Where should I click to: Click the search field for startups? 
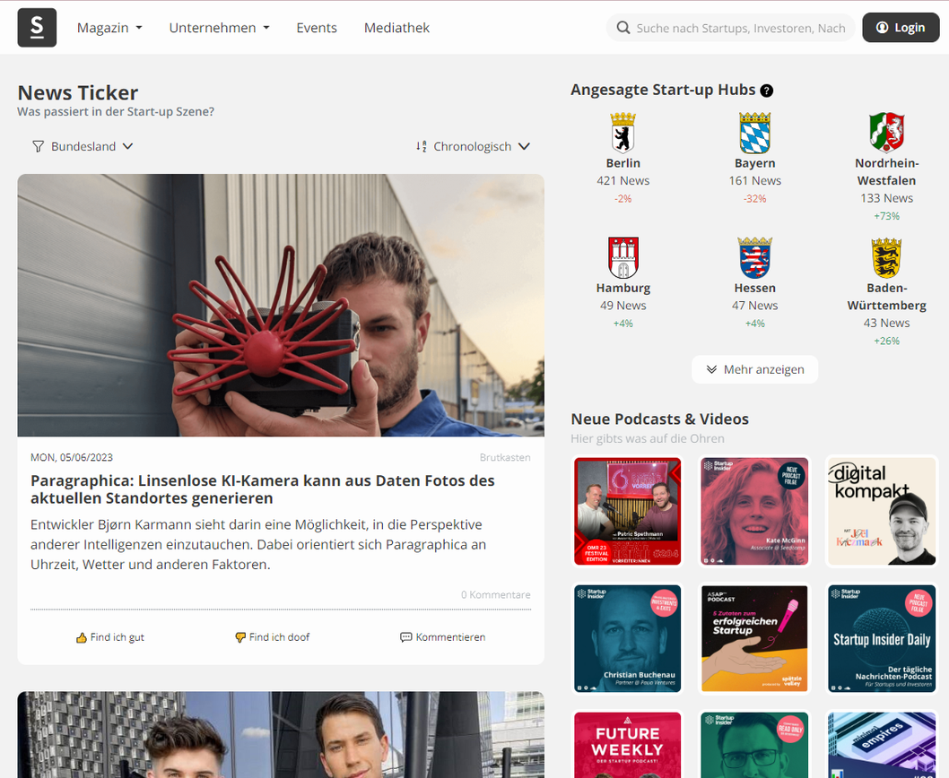pos(730,28)
